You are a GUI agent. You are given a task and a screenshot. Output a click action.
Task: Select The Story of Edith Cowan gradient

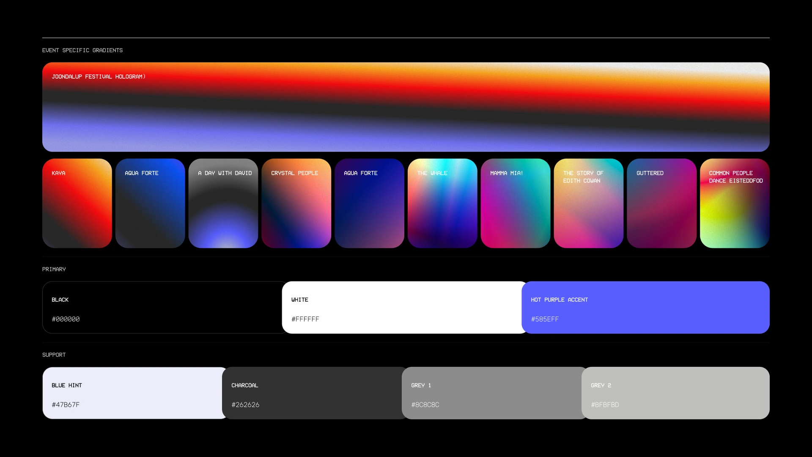pos(588,203)
